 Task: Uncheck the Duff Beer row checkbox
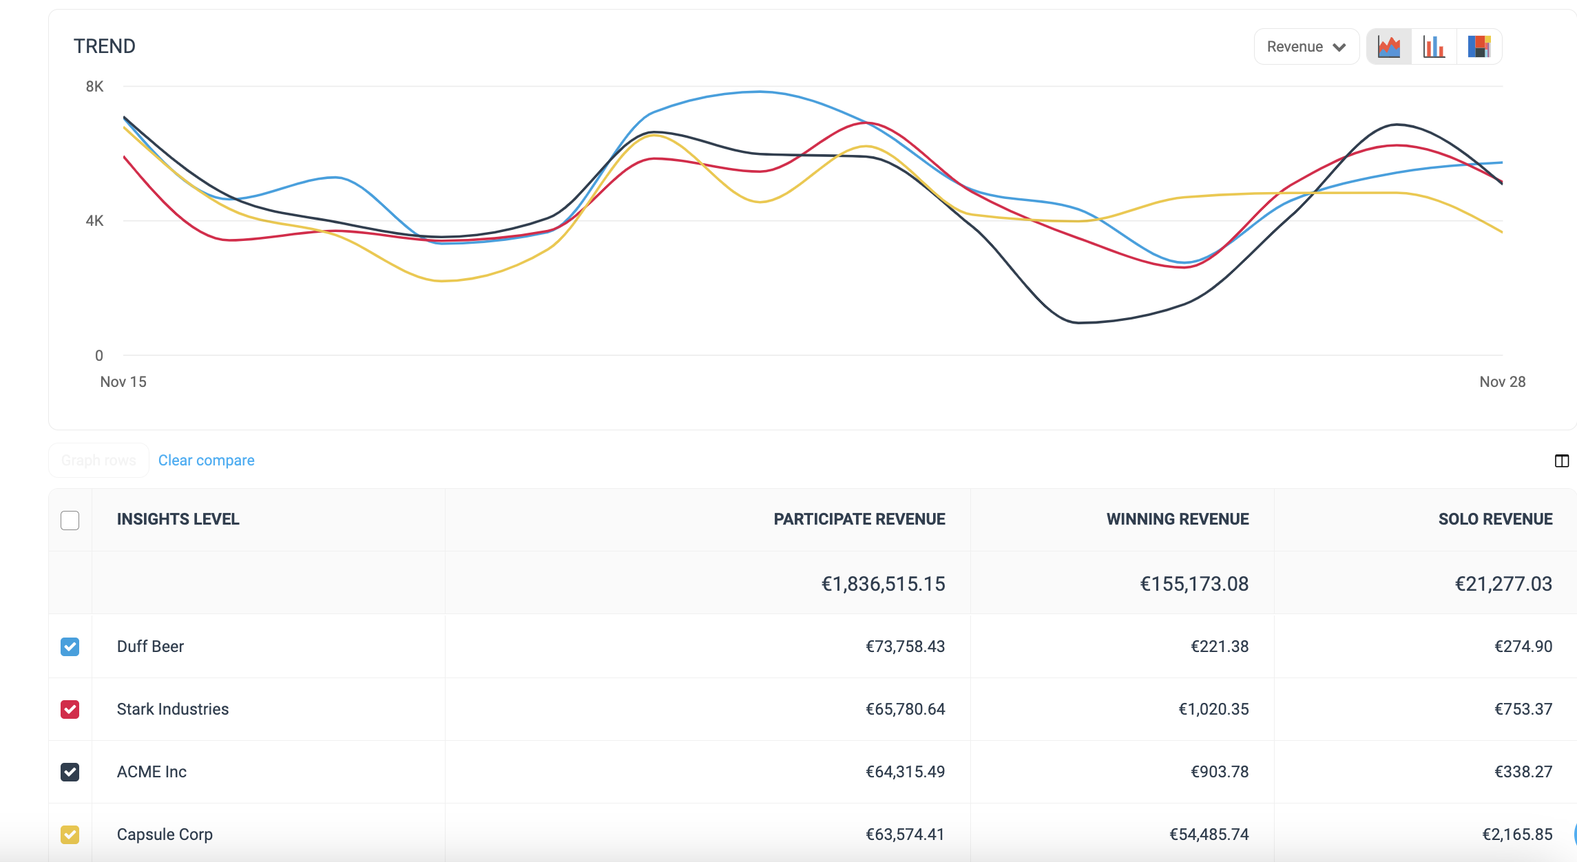70,646
